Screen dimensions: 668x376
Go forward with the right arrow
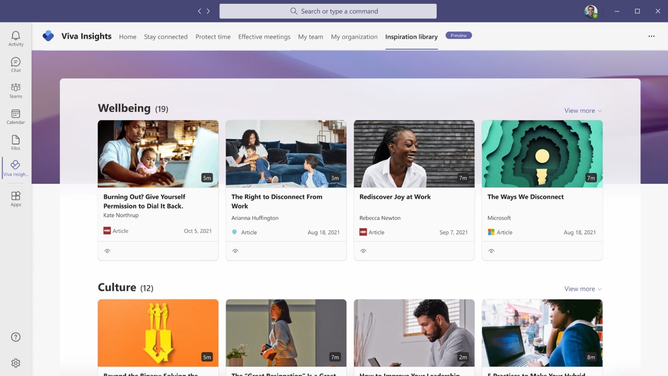(x=208, y=11)
